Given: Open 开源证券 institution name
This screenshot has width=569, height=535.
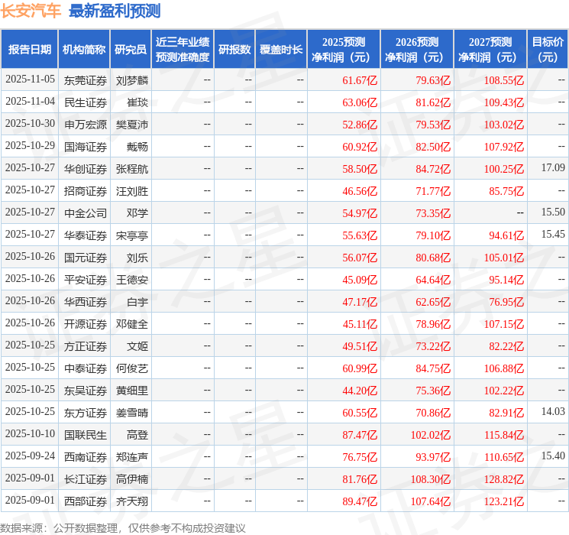Looking at the screenshot, I should click(86, 324).
